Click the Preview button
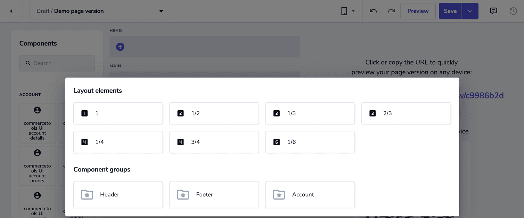 point(418,11)
